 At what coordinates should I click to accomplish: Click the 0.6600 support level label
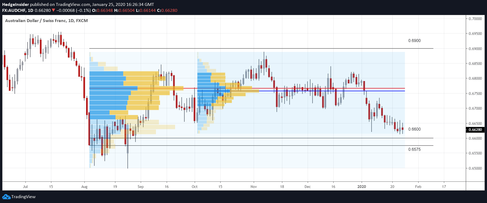[x=414, y=129]
